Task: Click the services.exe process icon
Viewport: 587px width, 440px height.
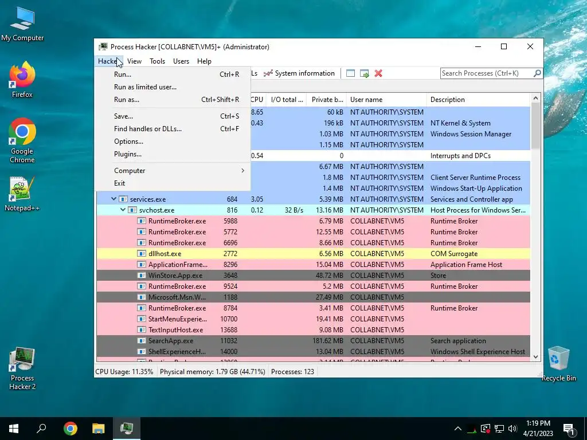Action: click(x=124, y=199)
